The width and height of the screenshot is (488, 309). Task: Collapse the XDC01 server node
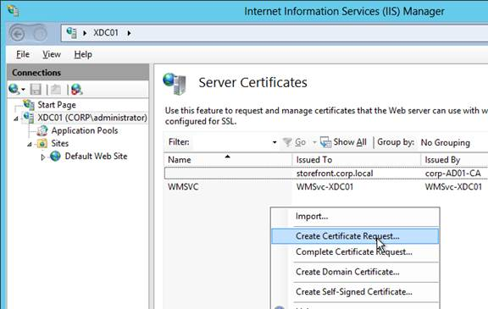16,119
